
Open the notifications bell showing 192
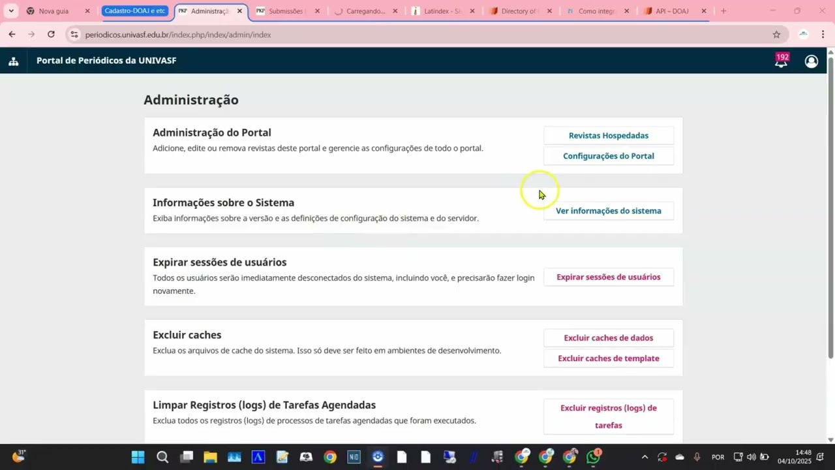click(x=782, y=61)
